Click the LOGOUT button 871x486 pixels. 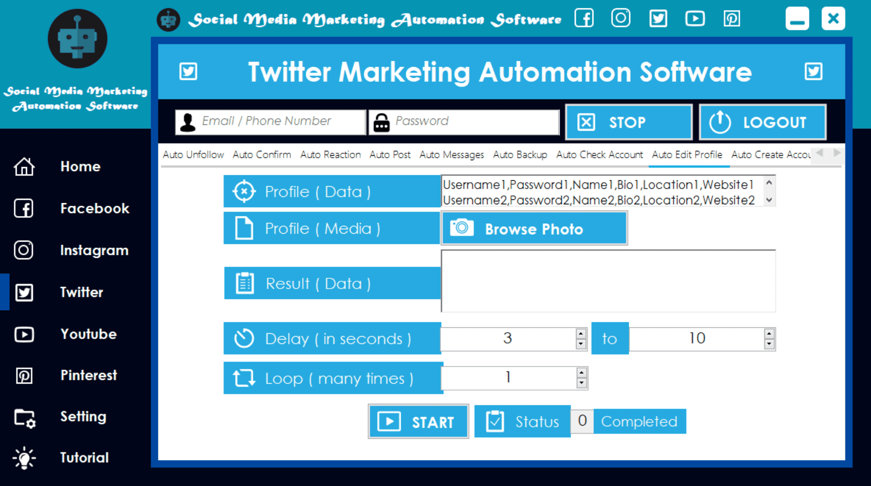point(763,122)
